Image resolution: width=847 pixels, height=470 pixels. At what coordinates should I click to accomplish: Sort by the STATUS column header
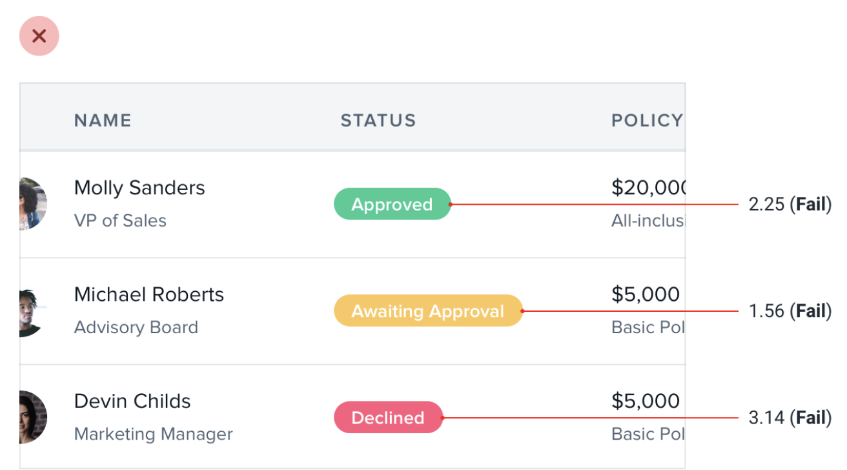click(378, 121)
